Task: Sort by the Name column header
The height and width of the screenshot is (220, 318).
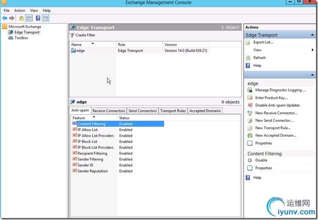Action: (x=93, y=44)
